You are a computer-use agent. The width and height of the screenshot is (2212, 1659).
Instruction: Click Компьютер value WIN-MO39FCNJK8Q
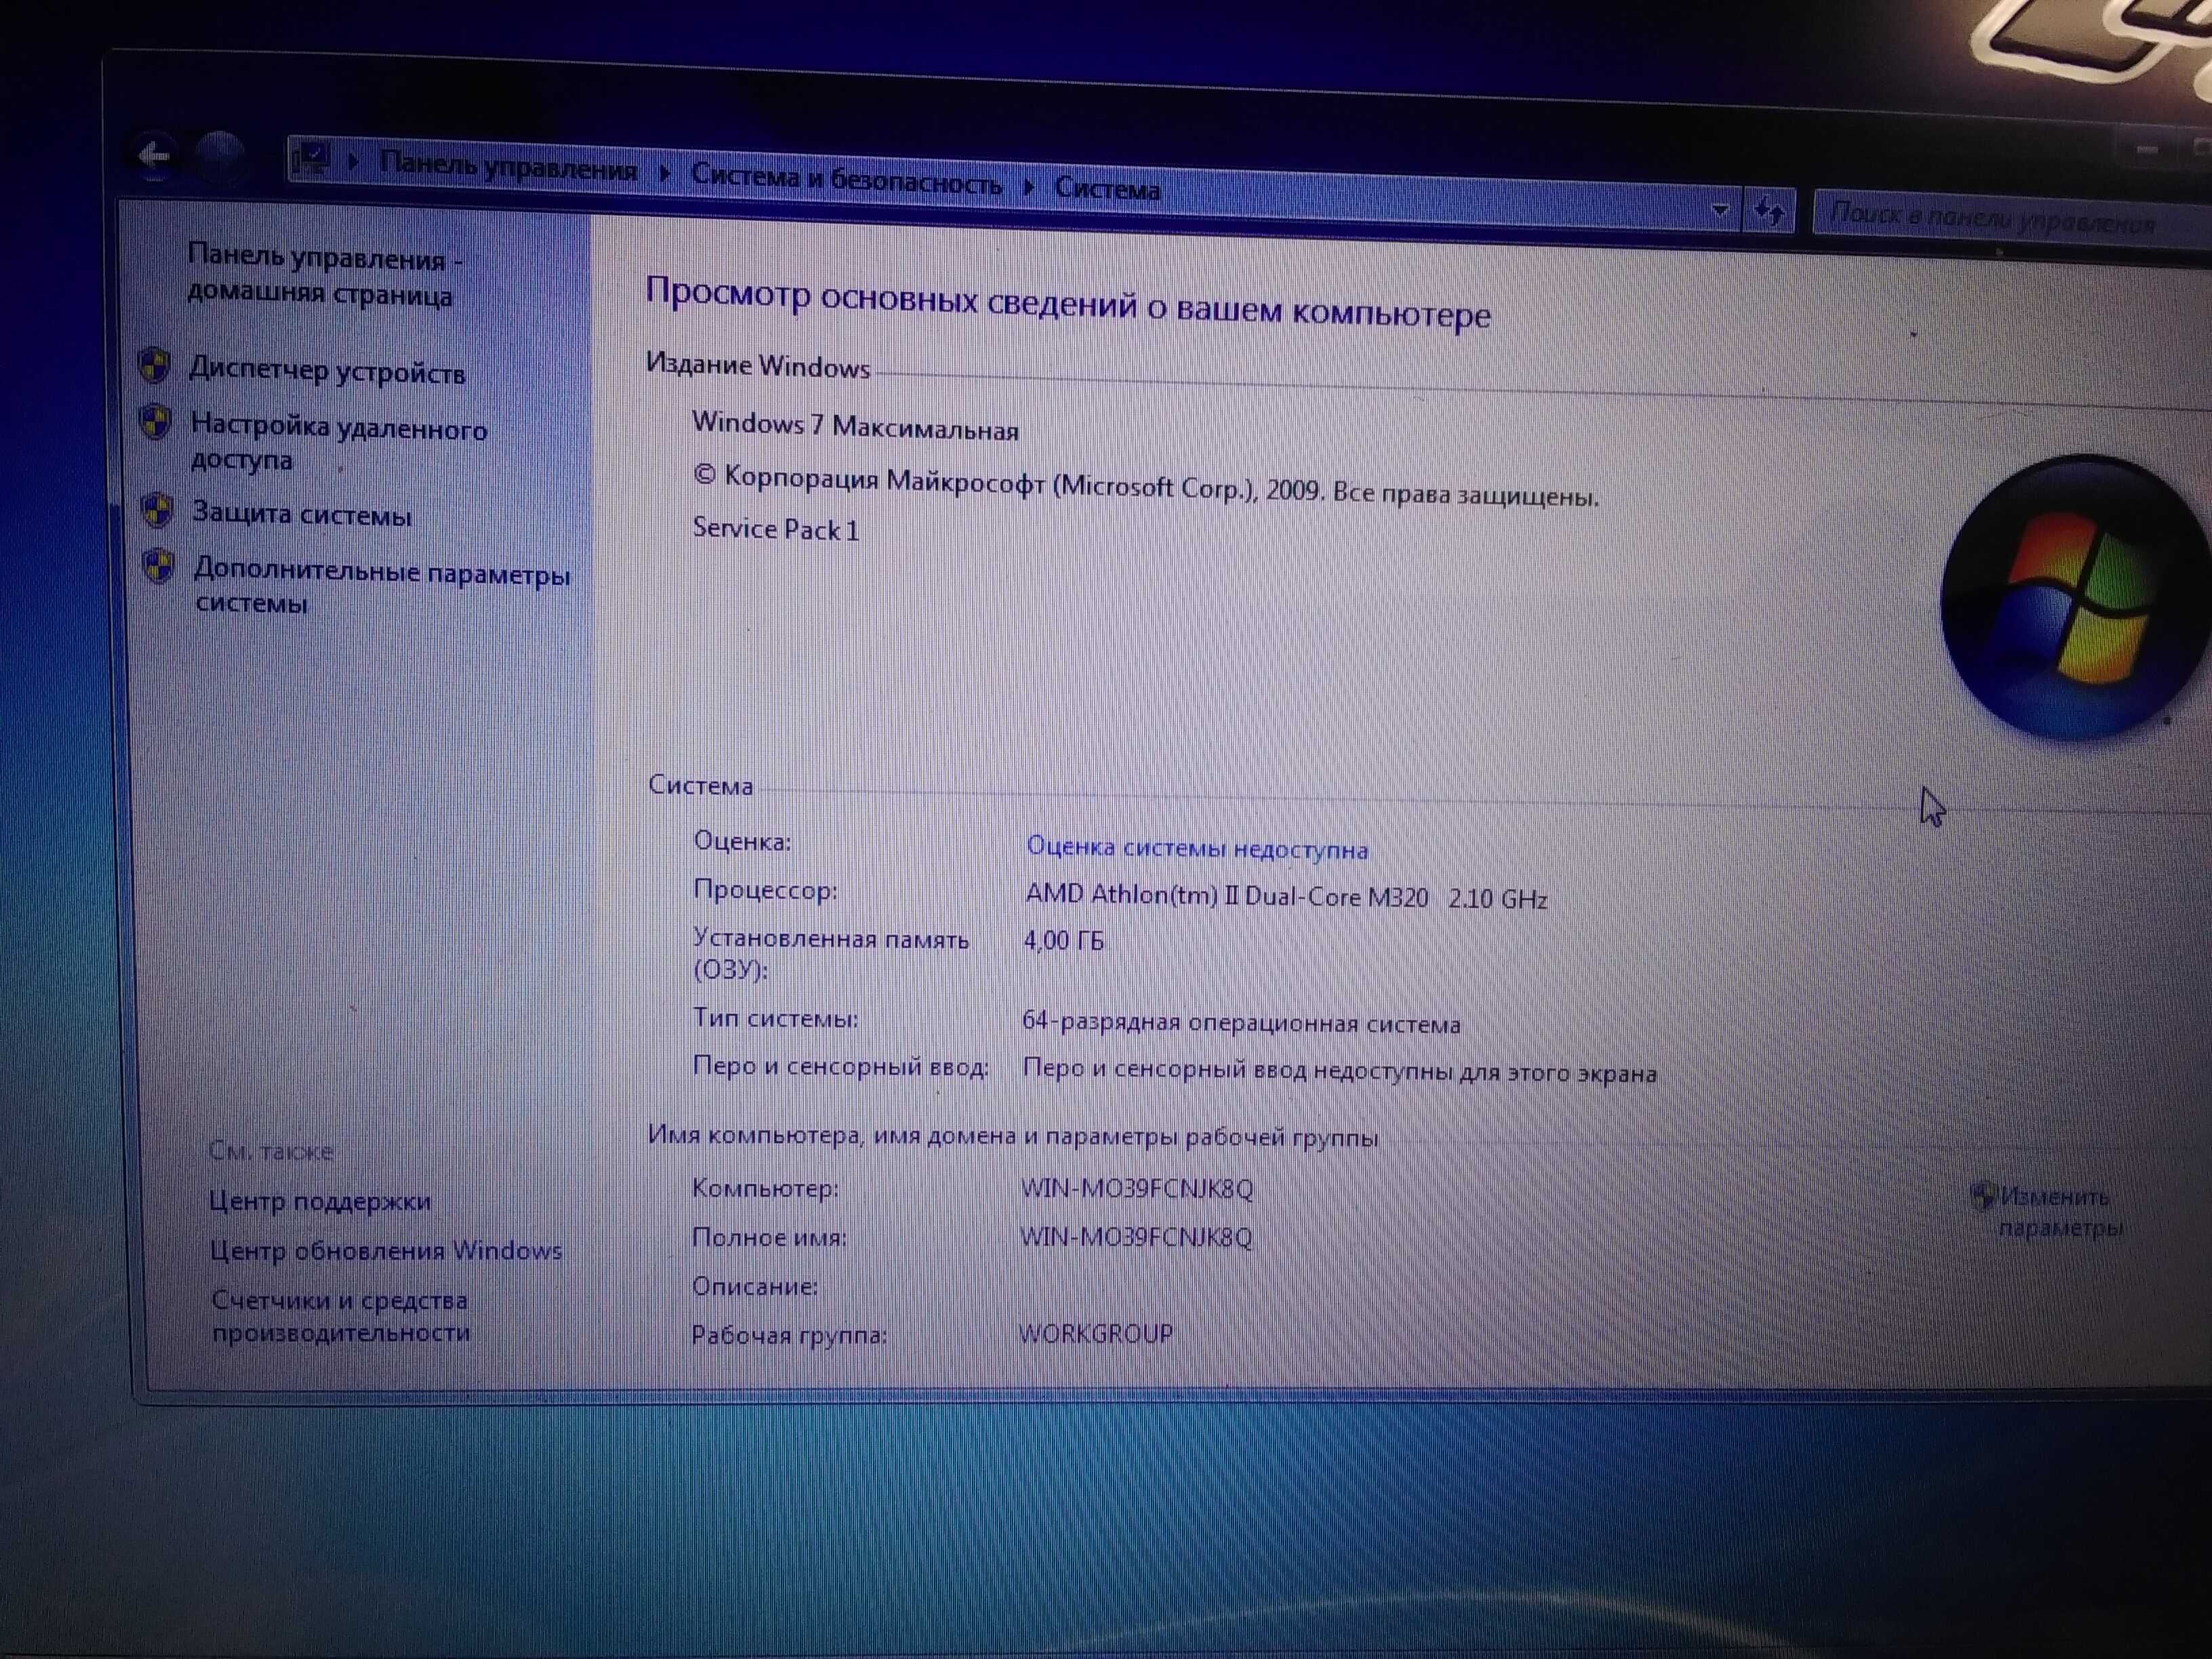point(1137,1188)
